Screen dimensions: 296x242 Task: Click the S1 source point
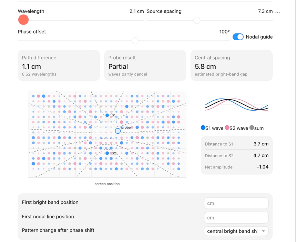click(107, 115)
